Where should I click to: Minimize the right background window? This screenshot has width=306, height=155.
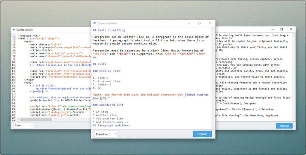click(x=273, y=29)
